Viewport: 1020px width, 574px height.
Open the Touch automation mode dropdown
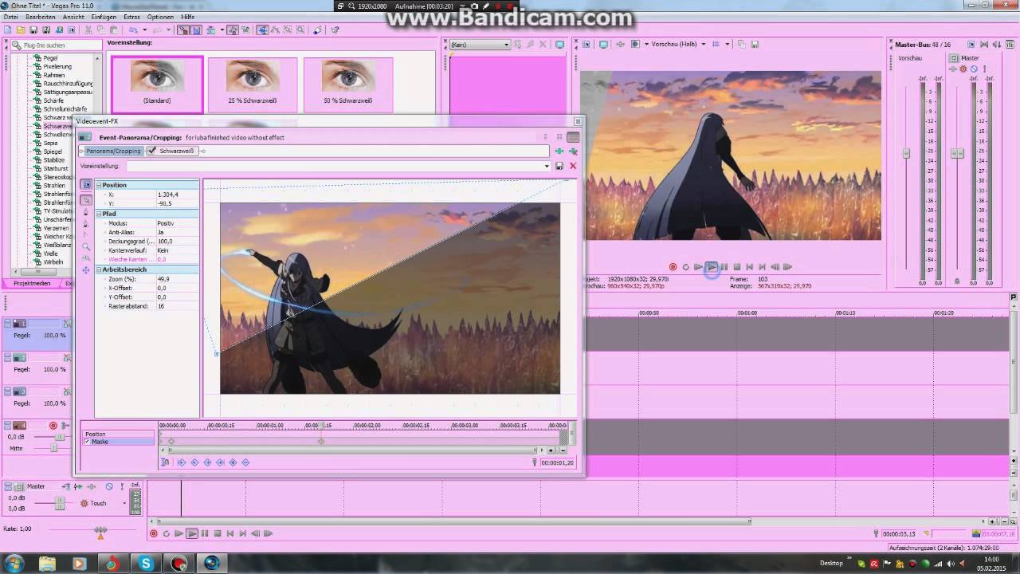(x=124, y=503)
